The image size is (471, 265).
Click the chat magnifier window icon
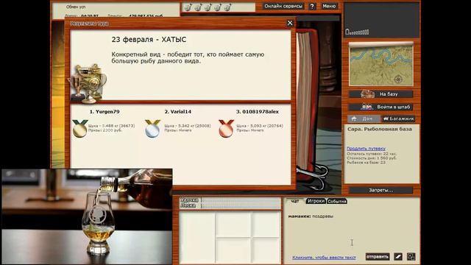(411, 257)
